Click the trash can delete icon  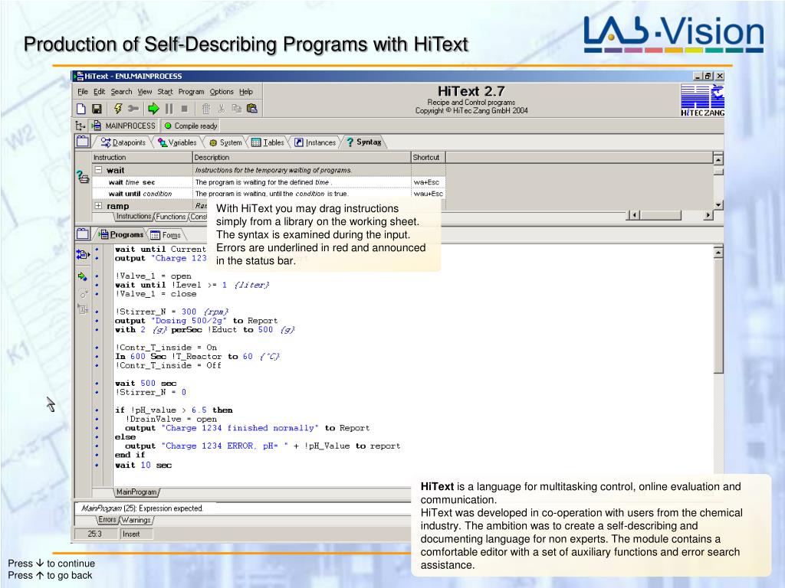click(205, 109)
